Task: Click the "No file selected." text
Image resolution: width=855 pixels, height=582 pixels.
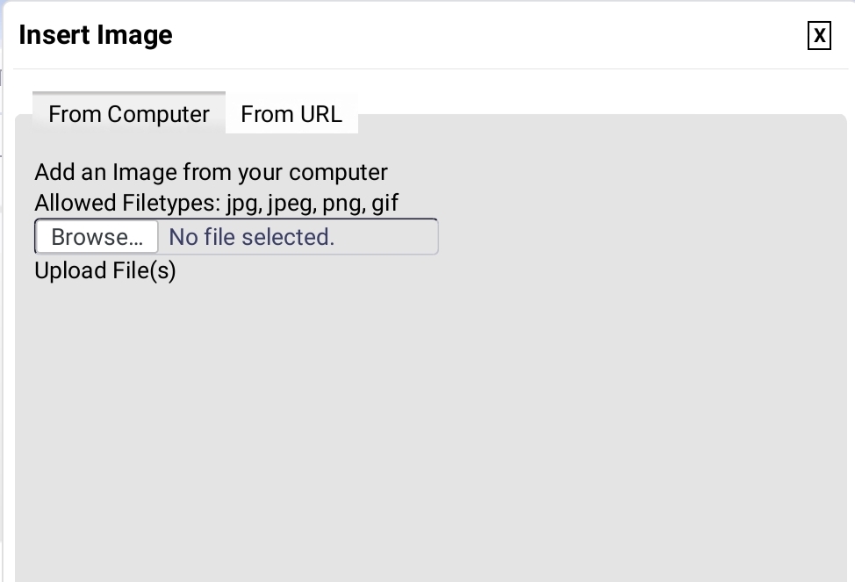Action: point(251,237)
